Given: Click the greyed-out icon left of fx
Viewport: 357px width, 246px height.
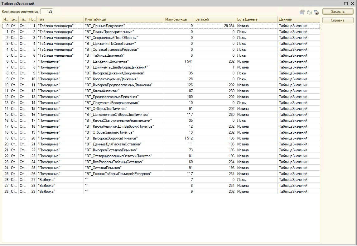Looking at the screenshot, I should coord(302,12).
